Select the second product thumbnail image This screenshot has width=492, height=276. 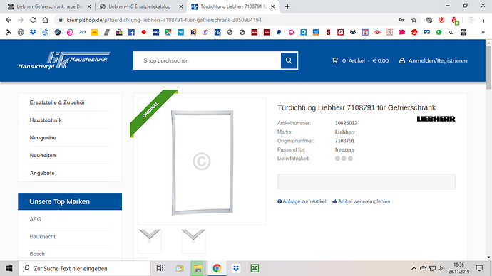[x=193, y=241]
